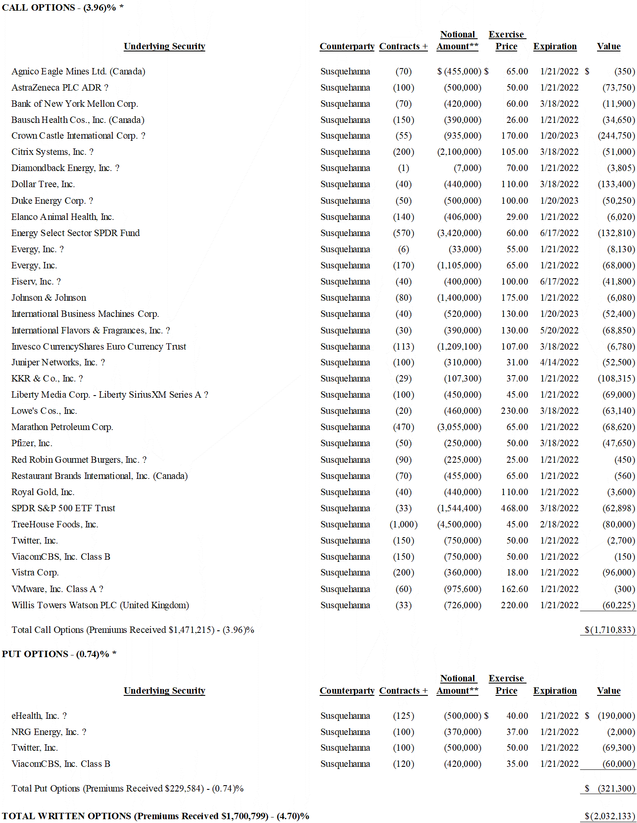Select Duke Energy Corp. row name
Image resolution: width=637 pixels, height=823 pixels.
coord(52,201)
